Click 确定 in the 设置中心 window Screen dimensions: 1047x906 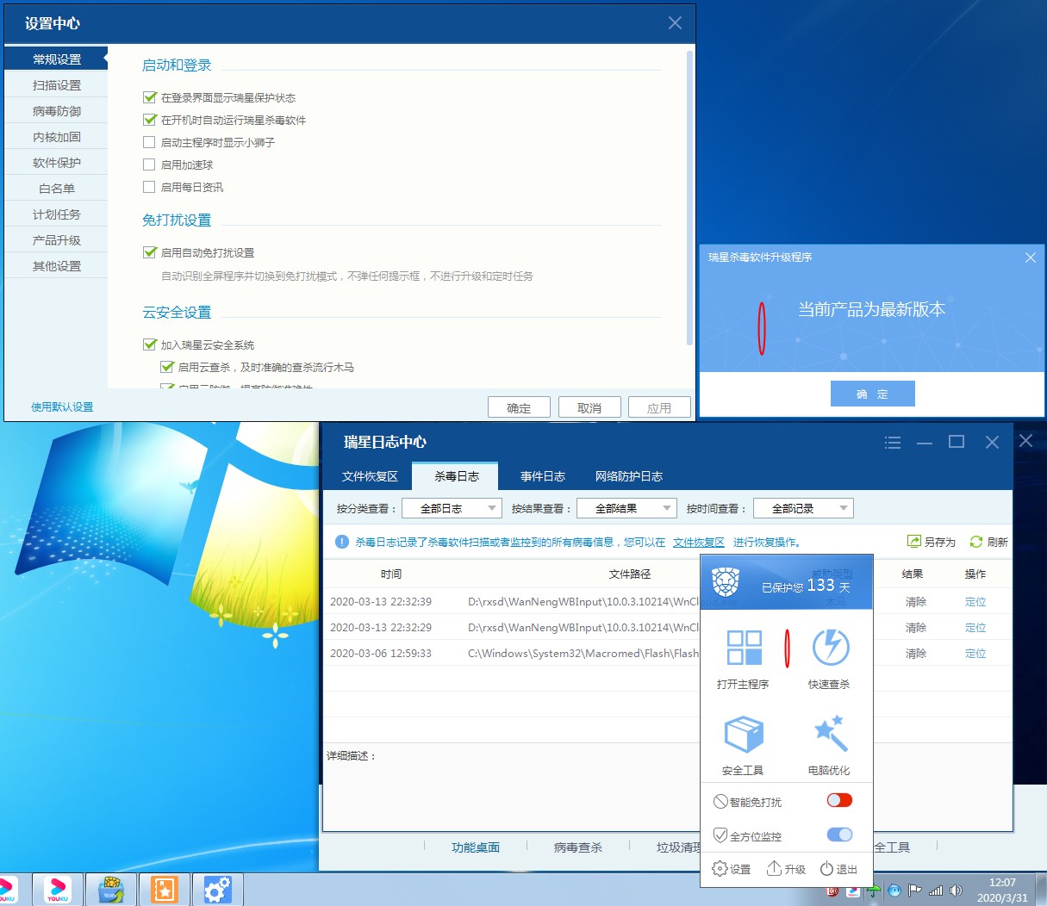tap(519, 407)
